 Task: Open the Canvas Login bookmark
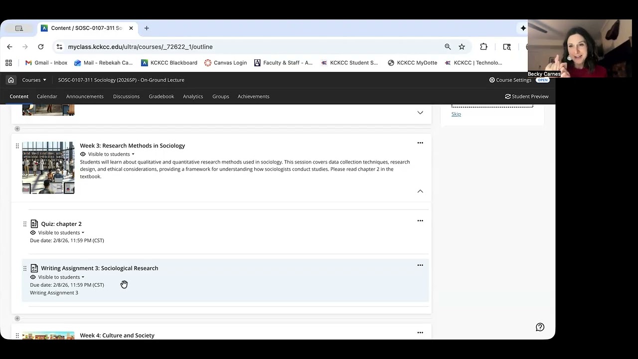[226, 63]
